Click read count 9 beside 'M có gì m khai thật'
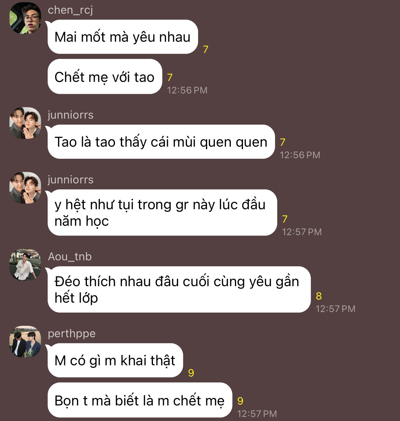400x421 pixels. click(x=191, y=373)
